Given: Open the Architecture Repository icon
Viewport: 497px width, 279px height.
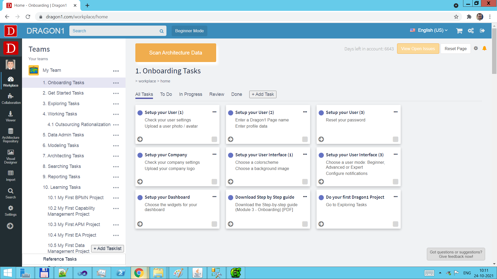Looking at the screenshot, I should coord(11,135).
